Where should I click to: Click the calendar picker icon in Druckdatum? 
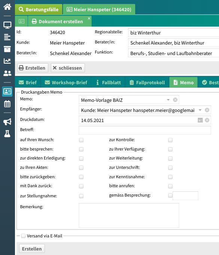pyautogui.click(x=200, y=120)
